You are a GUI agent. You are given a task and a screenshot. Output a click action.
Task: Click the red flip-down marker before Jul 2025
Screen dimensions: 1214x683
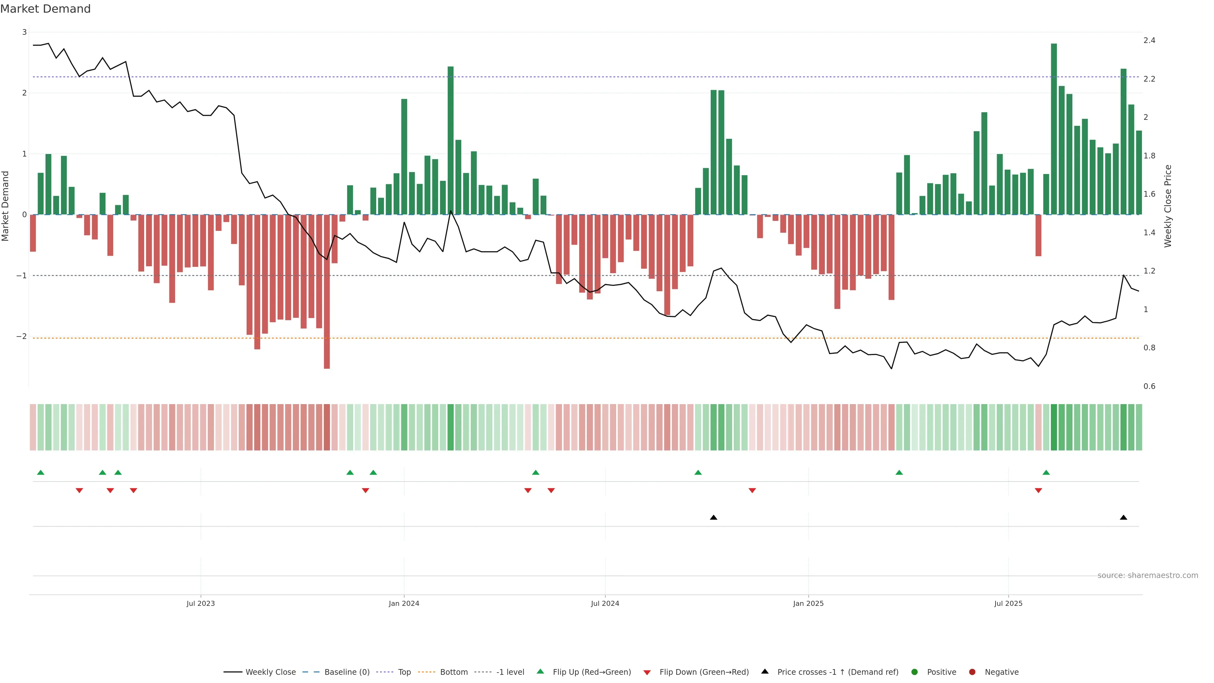pos(1038,491)
